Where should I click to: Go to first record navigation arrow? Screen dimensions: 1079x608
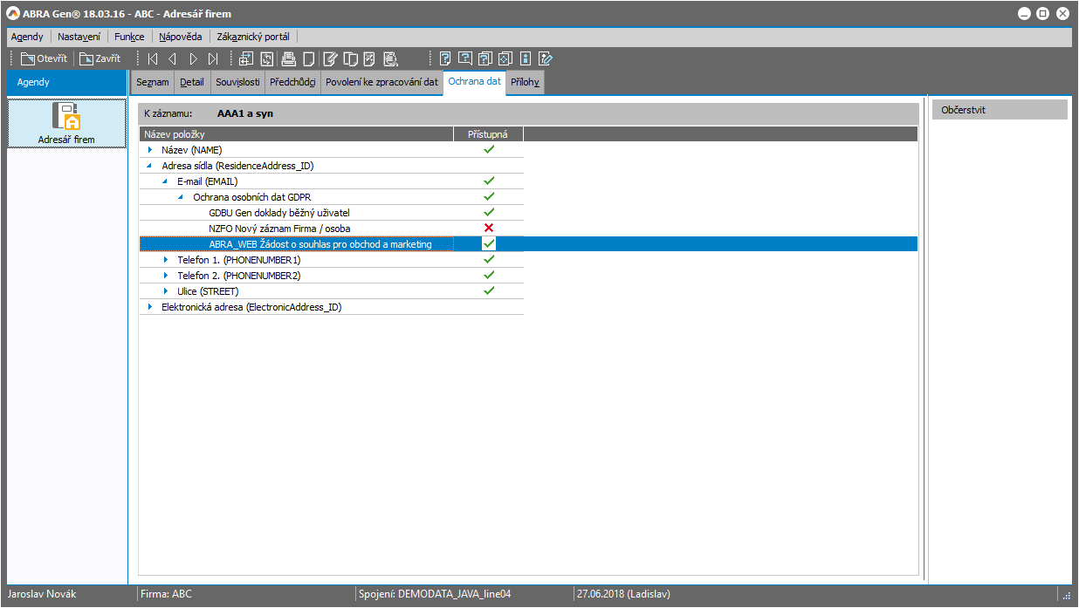[153, 59]
